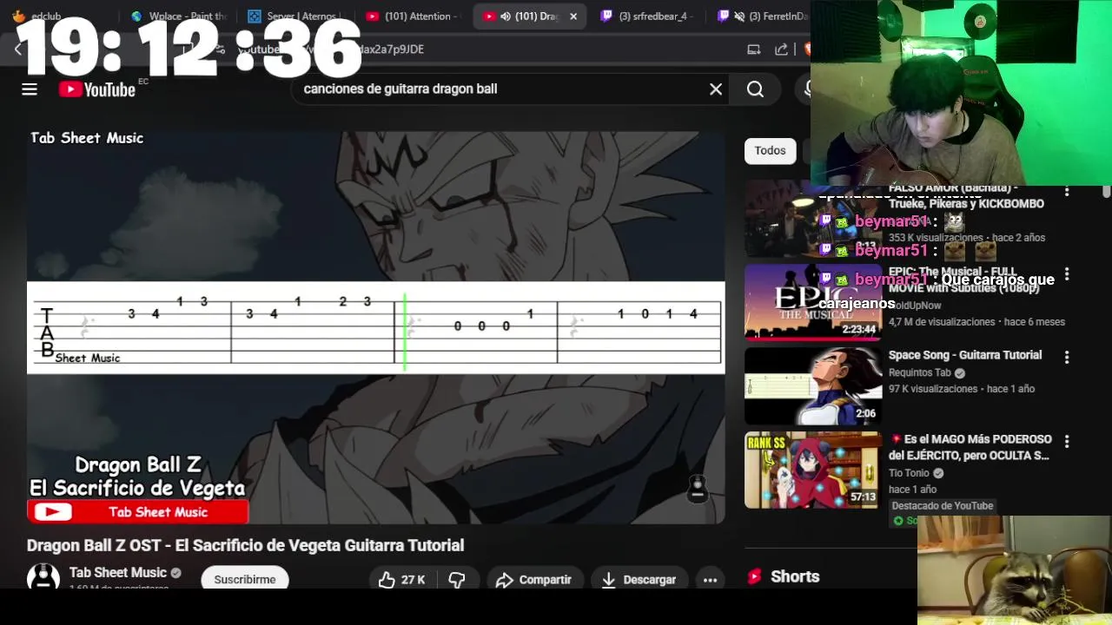Screen dimensions: 1112x625
Task: Dislike the video with thumbs down
Action: [x=457, y=580]
